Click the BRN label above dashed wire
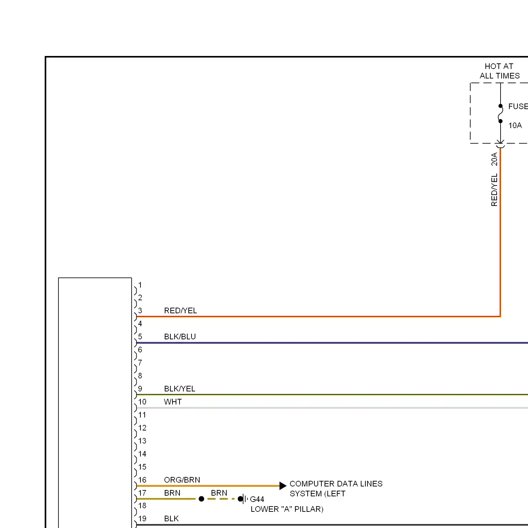Viewport: 528px width, 528px height. click(219, 493)
